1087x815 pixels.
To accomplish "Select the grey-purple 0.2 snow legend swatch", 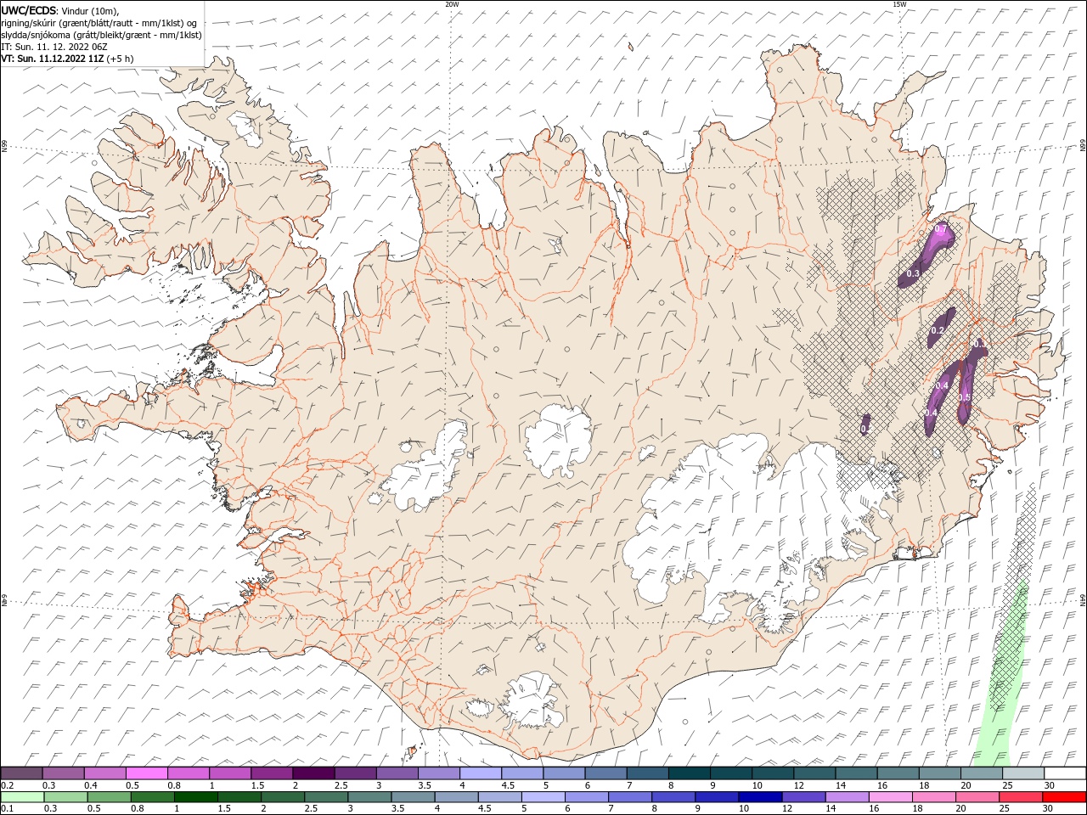I will click(x=22, y=773).
